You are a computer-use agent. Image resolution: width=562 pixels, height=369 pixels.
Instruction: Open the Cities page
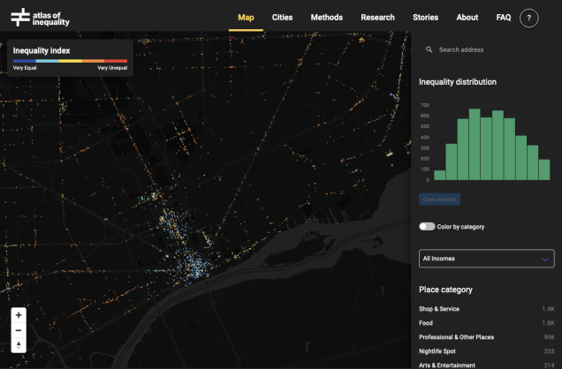(282, 18)
